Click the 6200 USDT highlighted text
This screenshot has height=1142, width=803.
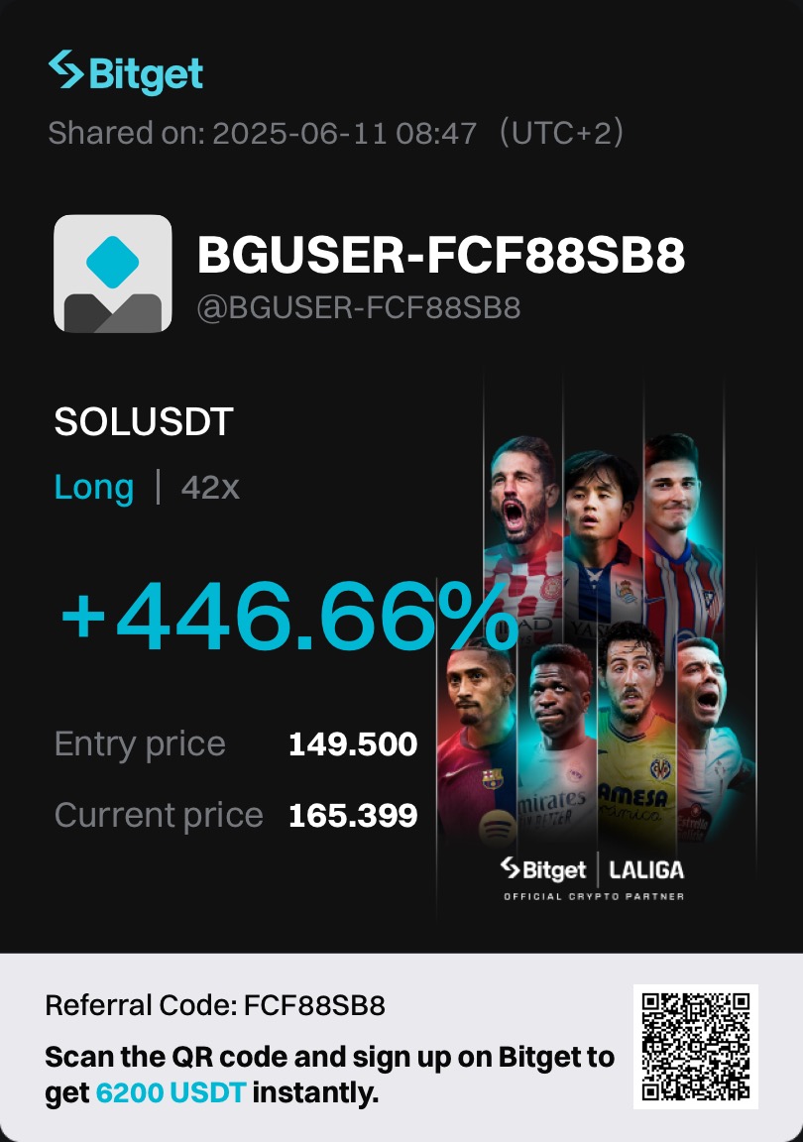pyautogui.click(x=171, y=1092)
